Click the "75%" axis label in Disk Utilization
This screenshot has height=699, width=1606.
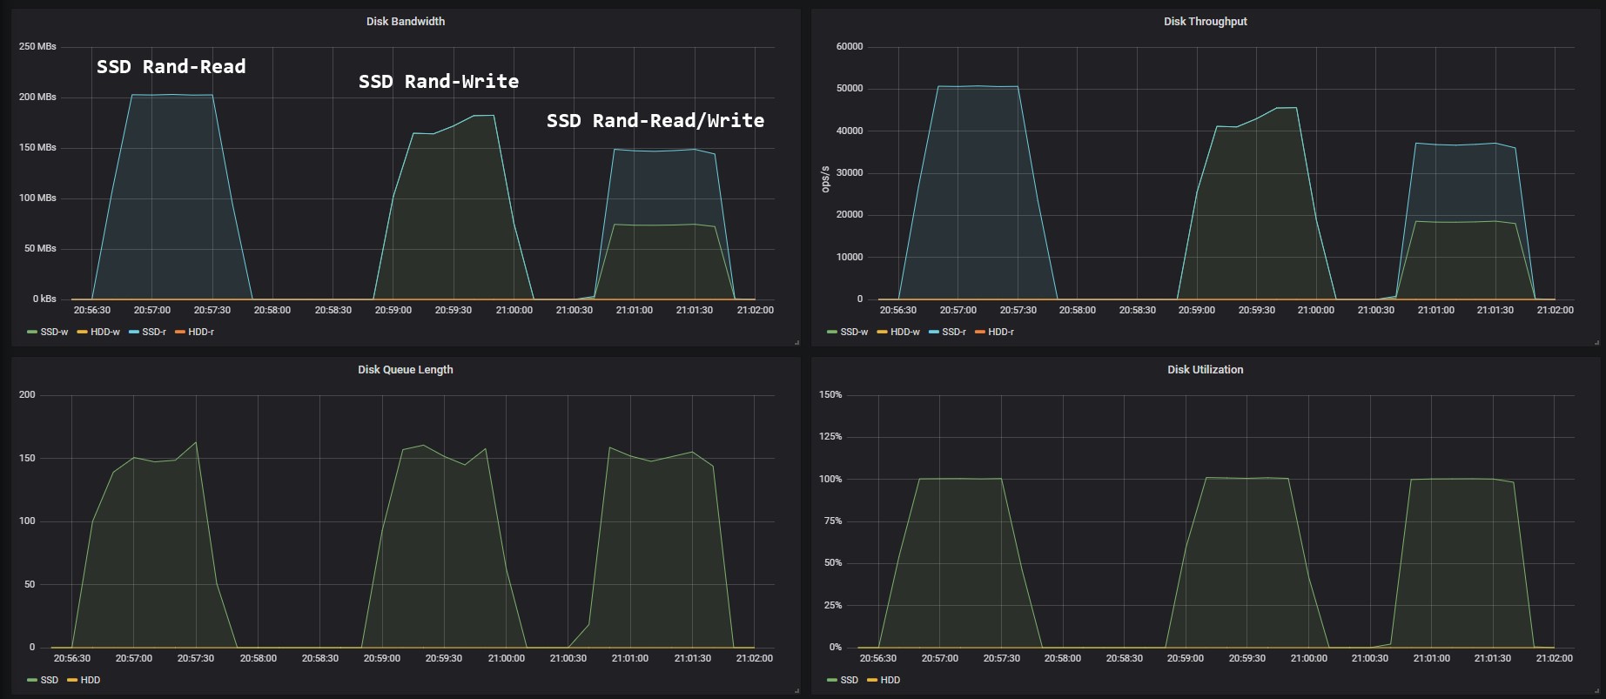click(x=833, y=521)
